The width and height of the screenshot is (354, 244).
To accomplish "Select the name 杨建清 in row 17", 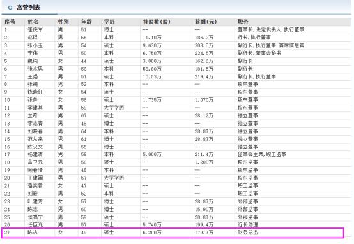I will point(35,155).
